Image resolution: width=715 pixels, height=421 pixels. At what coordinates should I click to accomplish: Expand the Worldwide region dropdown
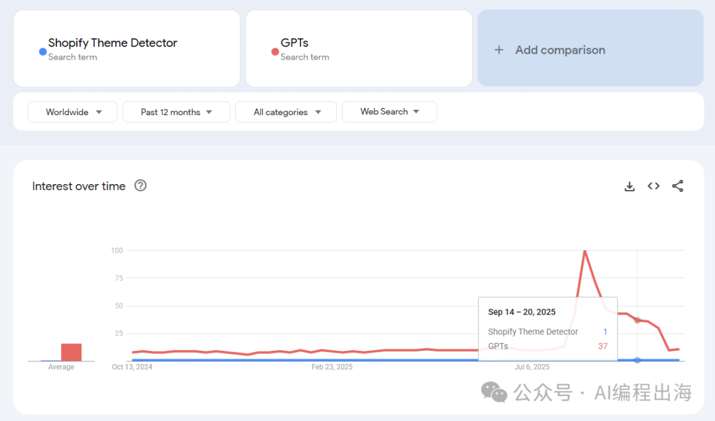pyautogui.click(x=73, y=112)
